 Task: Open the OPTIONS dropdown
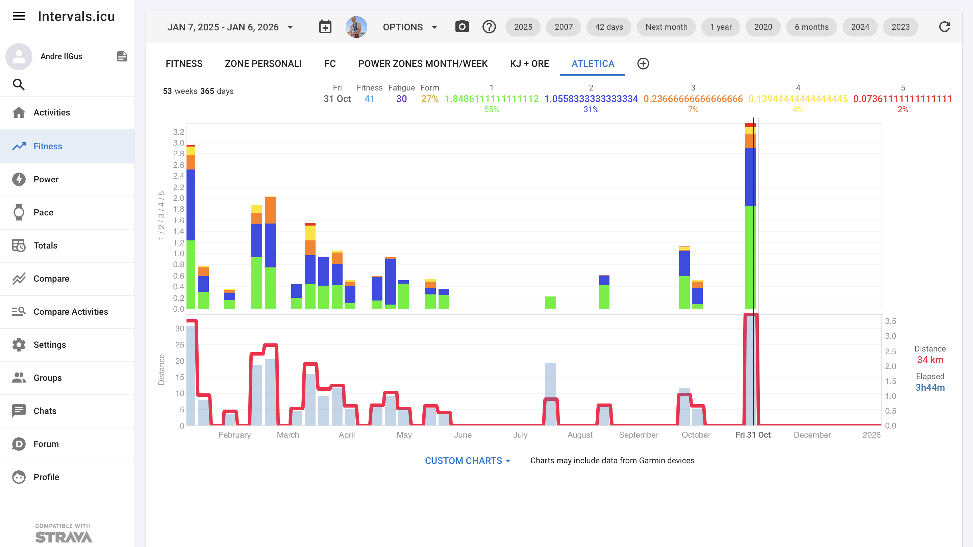410,27
